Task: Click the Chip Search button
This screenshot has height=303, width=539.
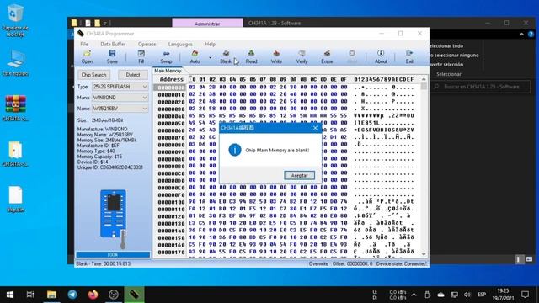Action: [x=93, y=75]
